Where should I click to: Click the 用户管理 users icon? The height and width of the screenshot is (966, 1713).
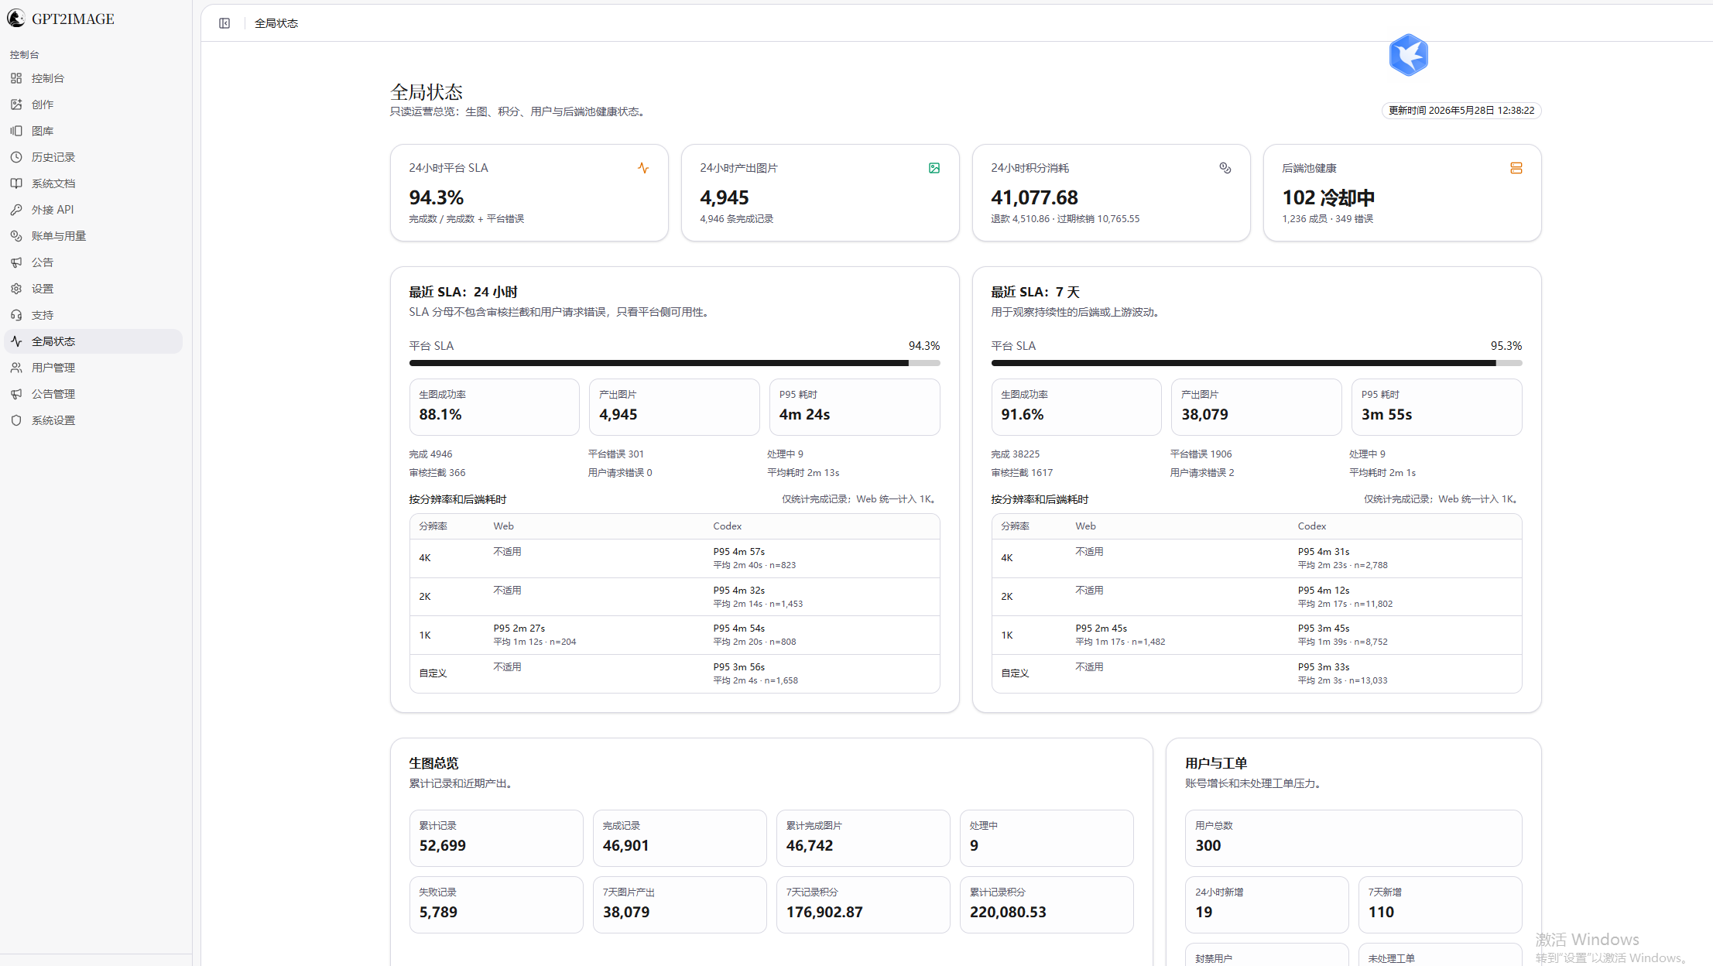point(16,368)
